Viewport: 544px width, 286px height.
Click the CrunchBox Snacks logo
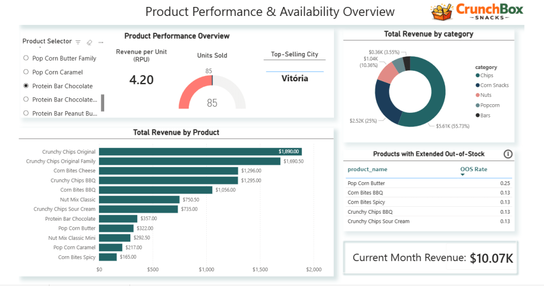pos(477,12)
